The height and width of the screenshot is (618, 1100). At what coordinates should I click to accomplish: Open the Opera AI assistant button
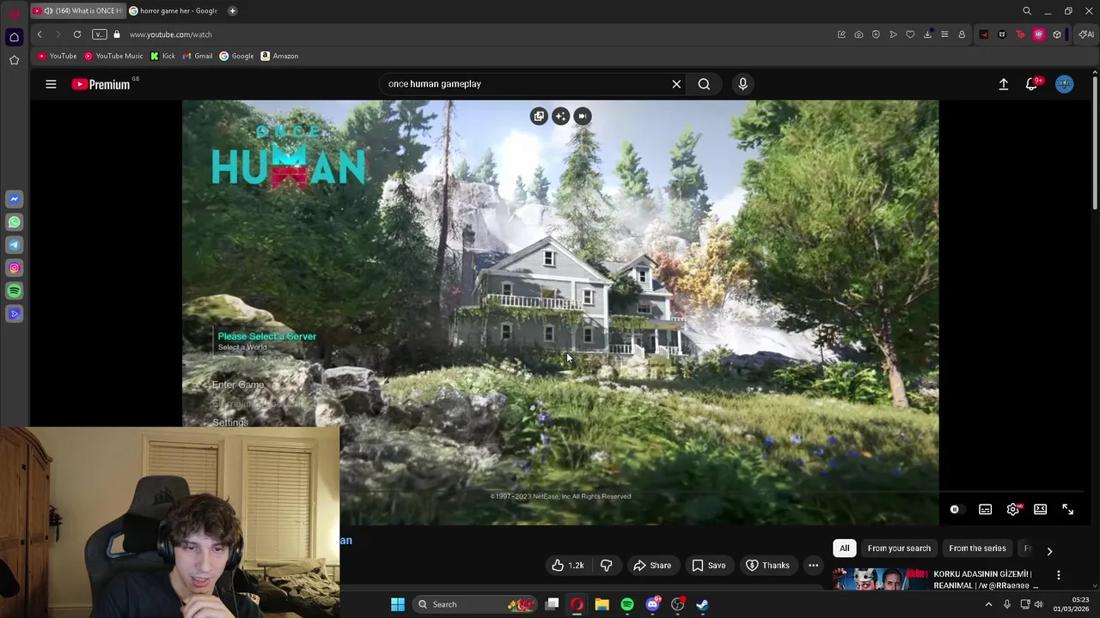[1086, 34]
